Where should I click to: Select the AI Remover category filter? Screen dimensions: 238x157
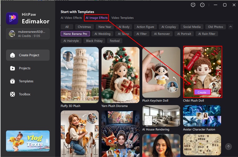tap(162, 34)
